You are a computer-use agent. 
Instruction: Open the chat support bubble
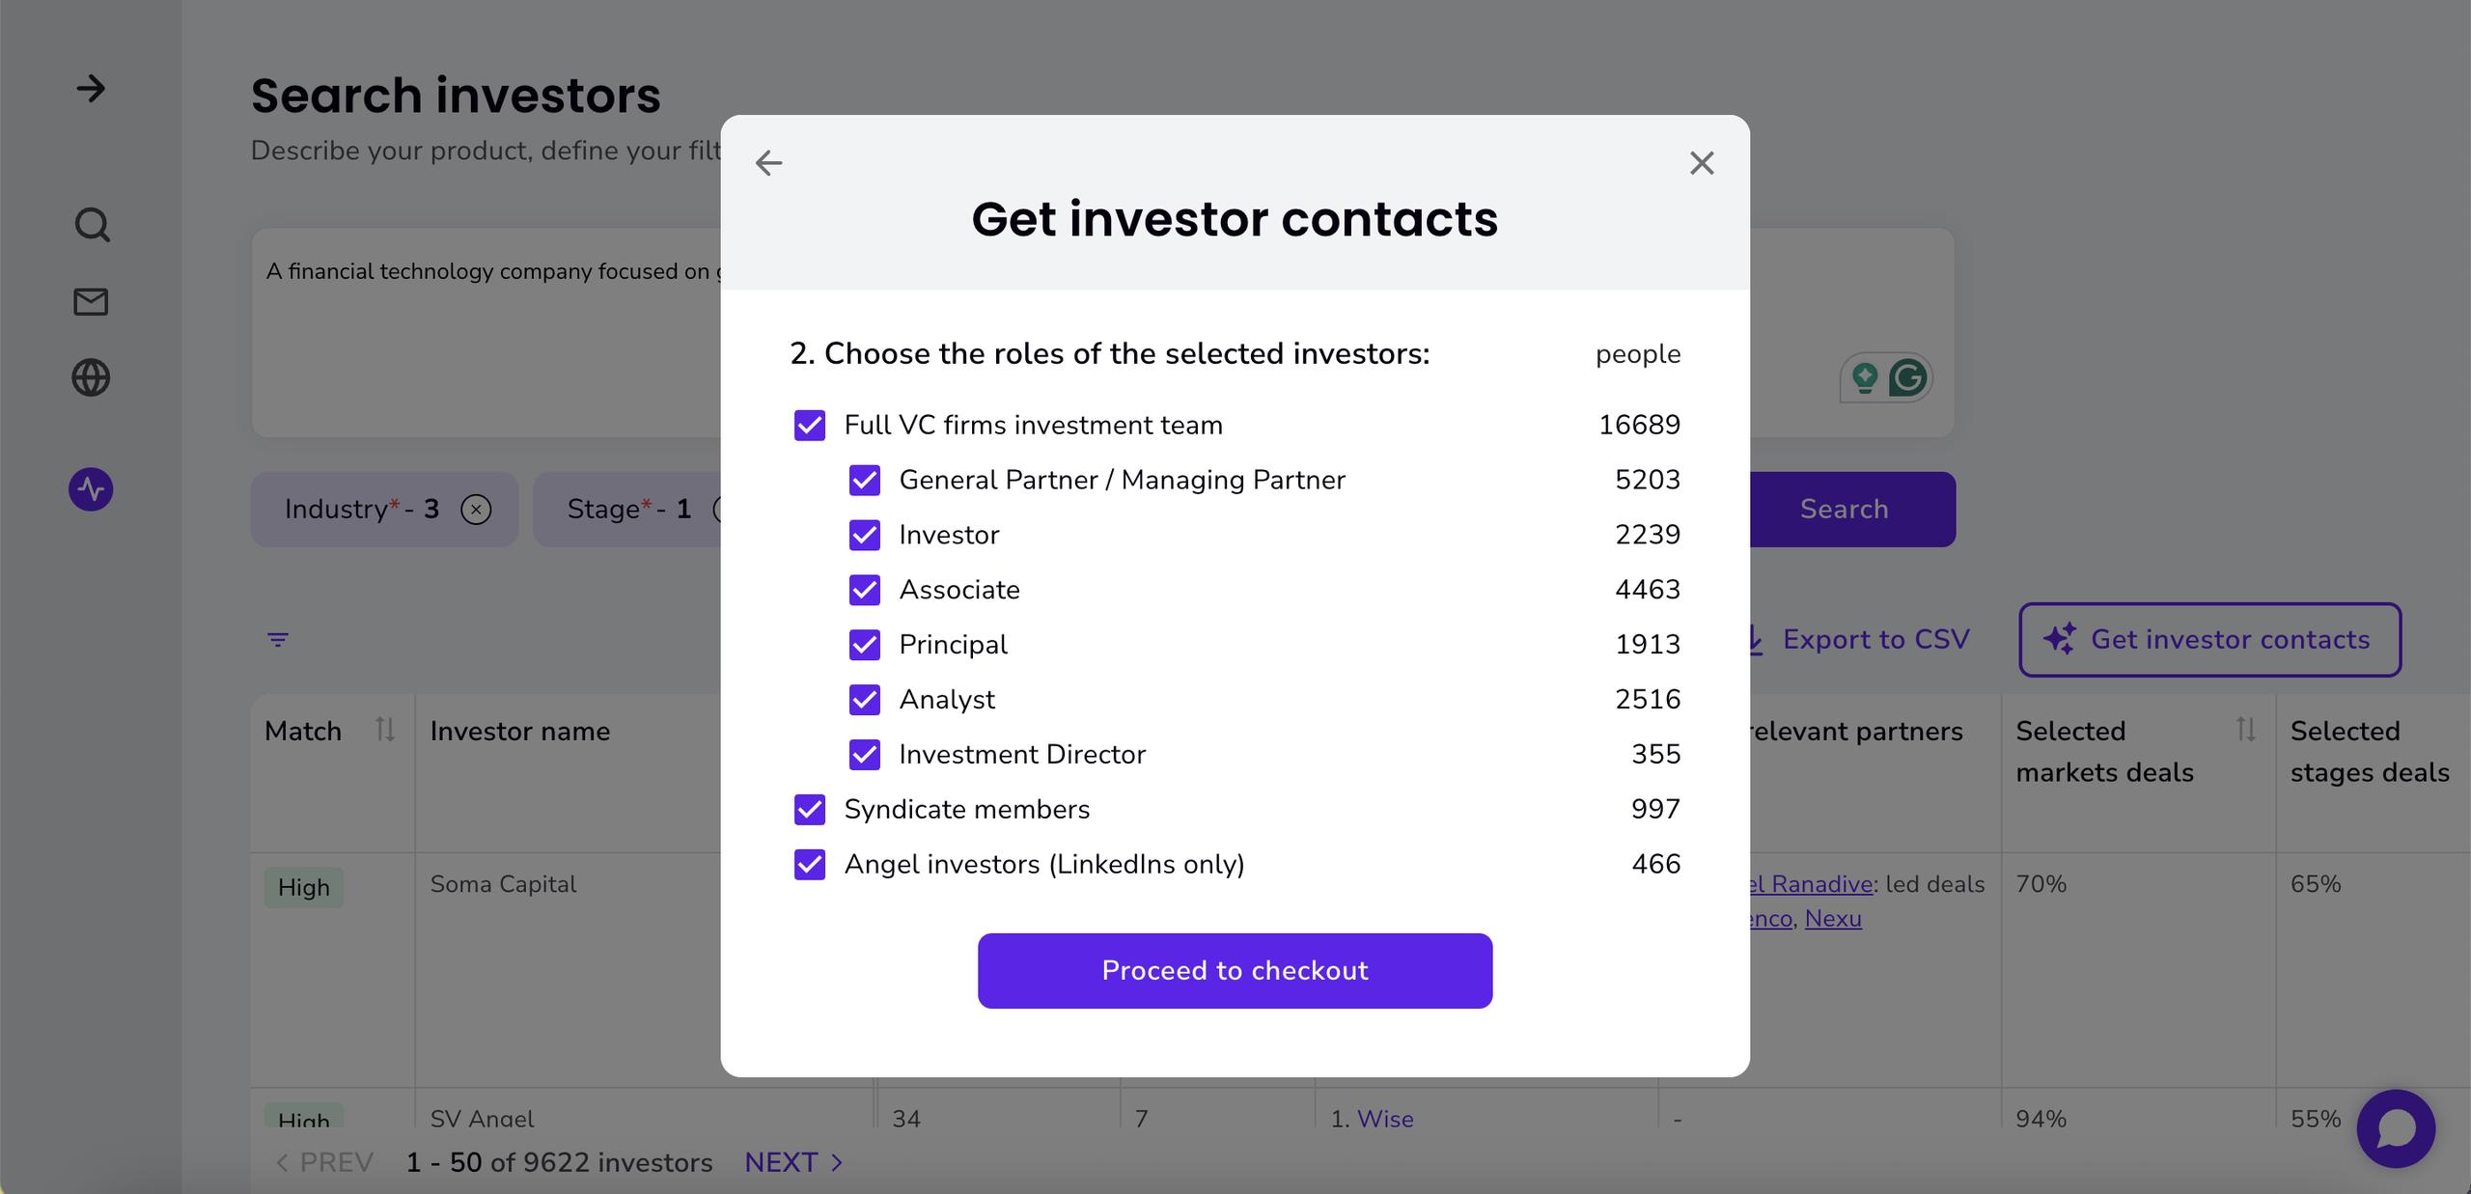[2396, 1128]
